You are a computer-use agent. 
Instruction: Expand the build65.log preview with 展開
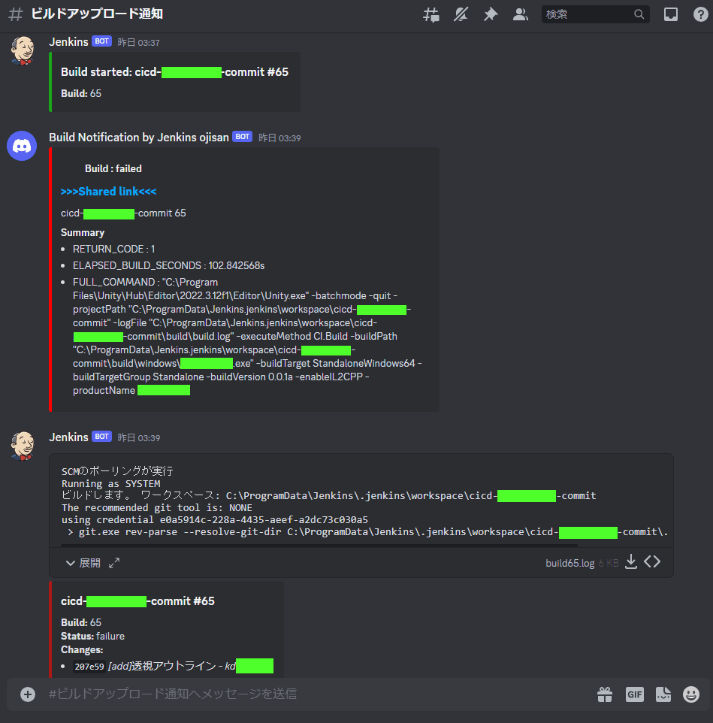[83, 563]
